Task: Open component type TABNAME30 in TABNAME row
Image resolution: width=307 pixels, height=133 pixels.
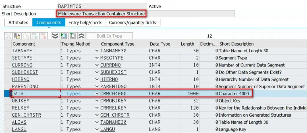Action: pyautogui.click(x=113, y=51)
